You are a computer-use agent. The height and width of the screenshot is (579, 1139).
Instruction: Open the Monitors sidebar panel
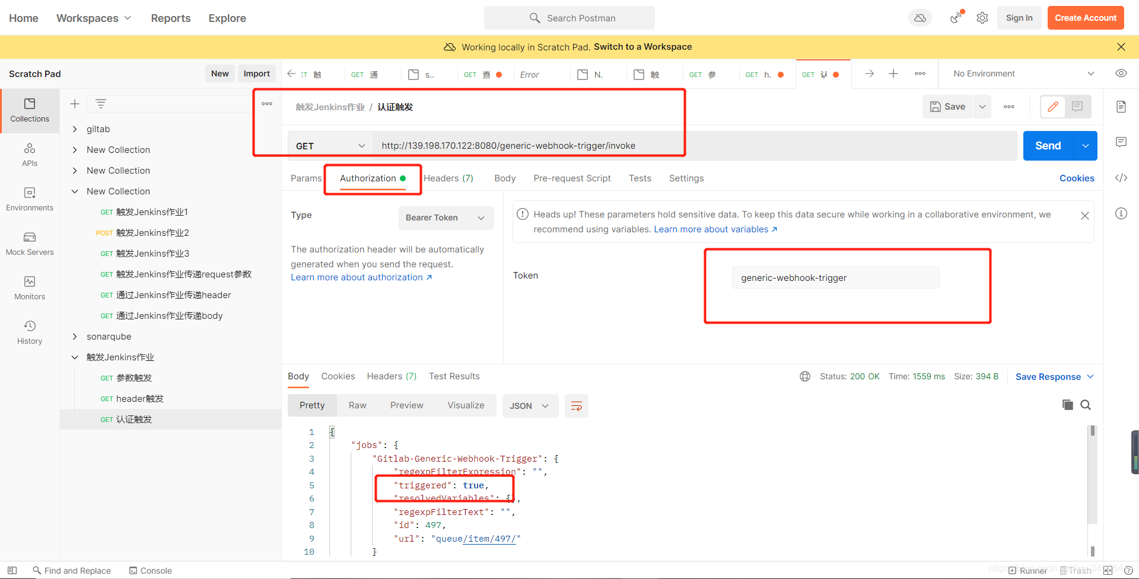(30, 288)
